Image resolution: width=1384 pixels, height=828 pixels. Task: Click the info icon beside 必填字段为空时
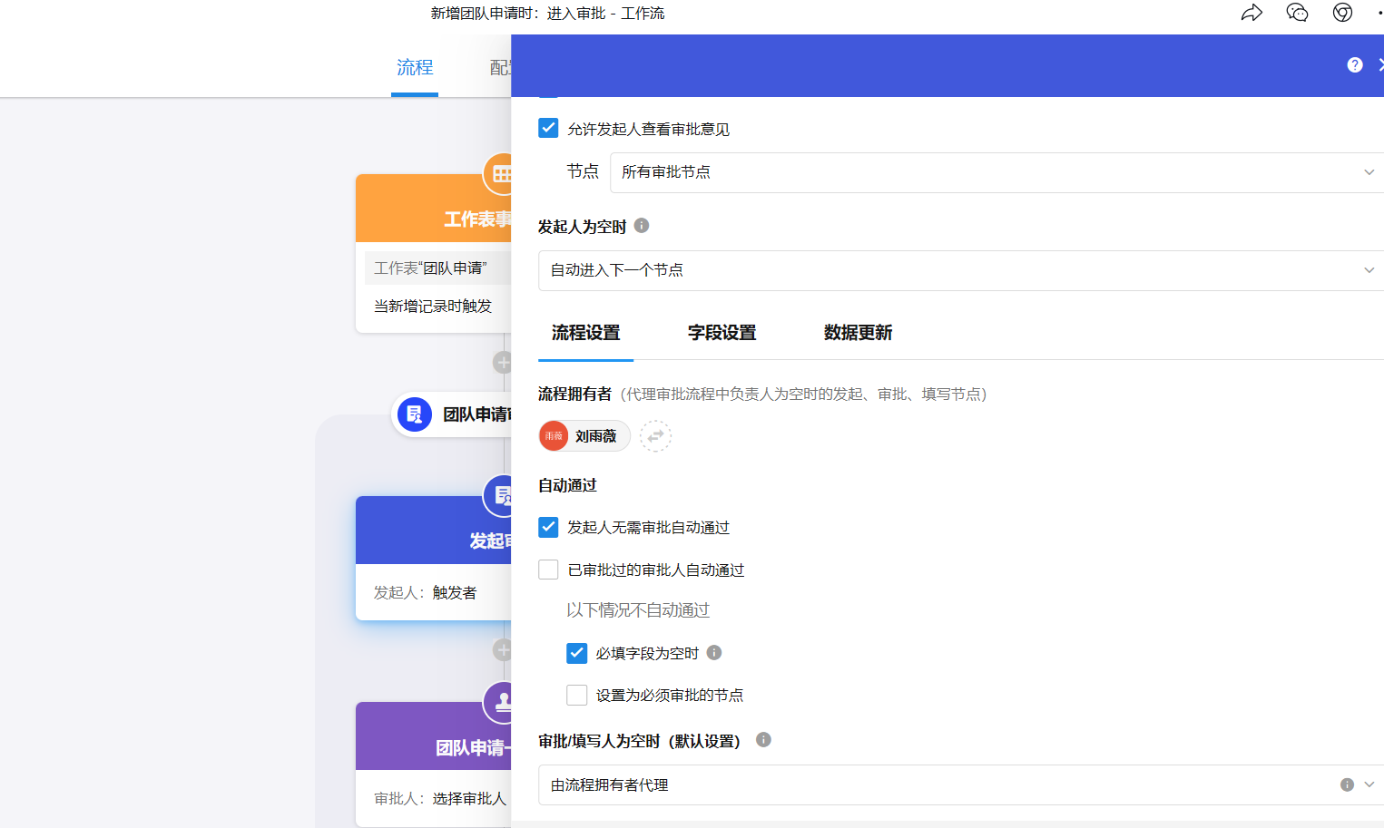[x=714, y=653]
